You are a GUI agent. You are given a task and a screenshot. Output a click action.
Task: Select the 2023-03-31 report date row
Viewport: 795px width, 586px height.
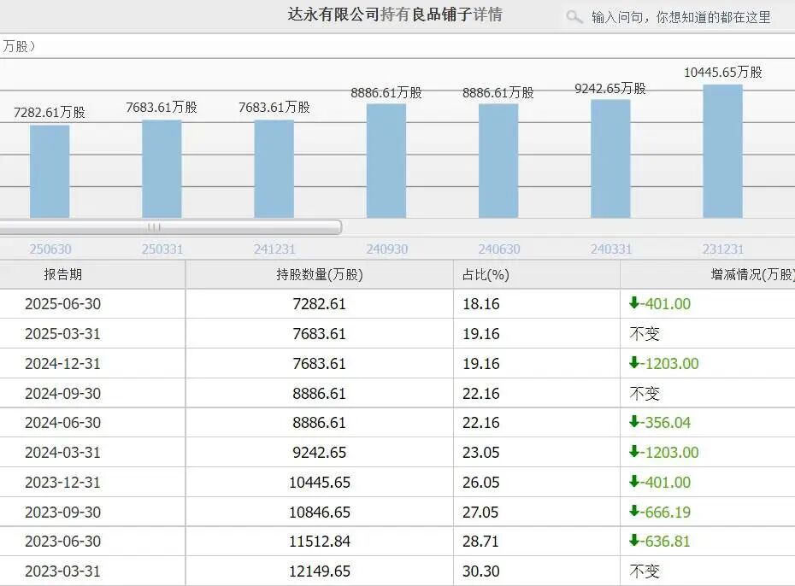click(62, 571)
